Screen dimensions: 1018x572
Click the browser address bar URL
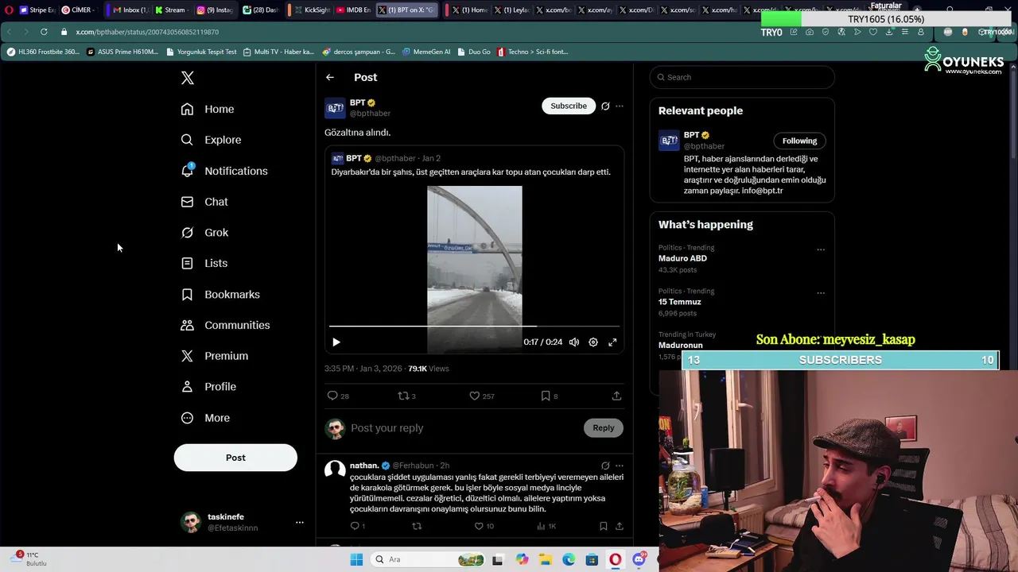coord(147,32)
